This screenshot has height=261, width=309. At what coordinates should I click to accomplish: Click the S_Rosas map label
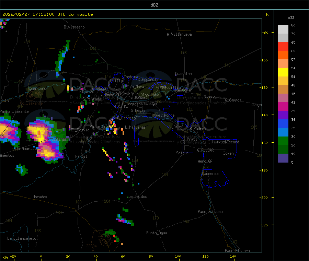[138, 110]
